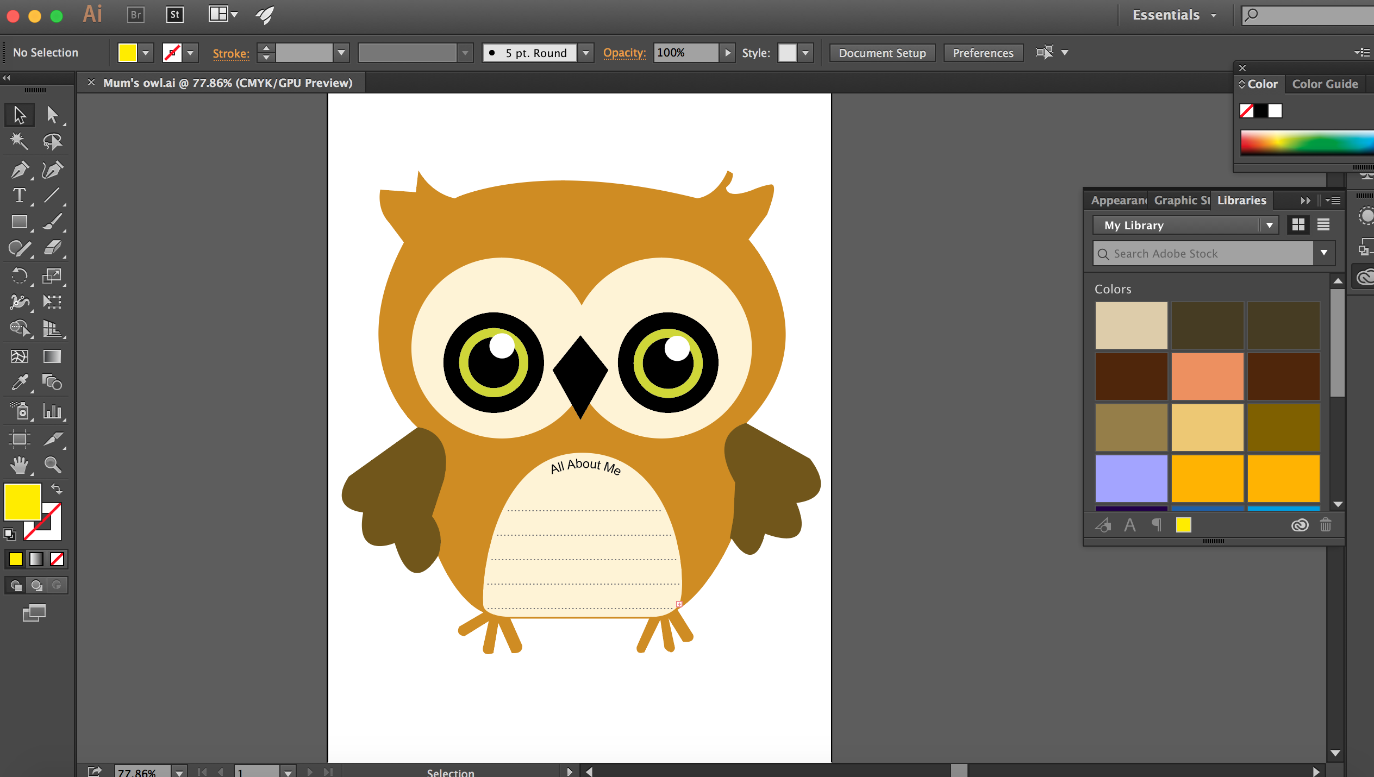This screenshot has width=1374, height=777.
Task: Select the Rotate tool
Action: (x=20, y=276)
